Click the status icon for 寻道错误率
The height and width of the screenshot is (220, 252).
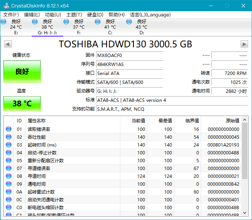pos(9,168)
